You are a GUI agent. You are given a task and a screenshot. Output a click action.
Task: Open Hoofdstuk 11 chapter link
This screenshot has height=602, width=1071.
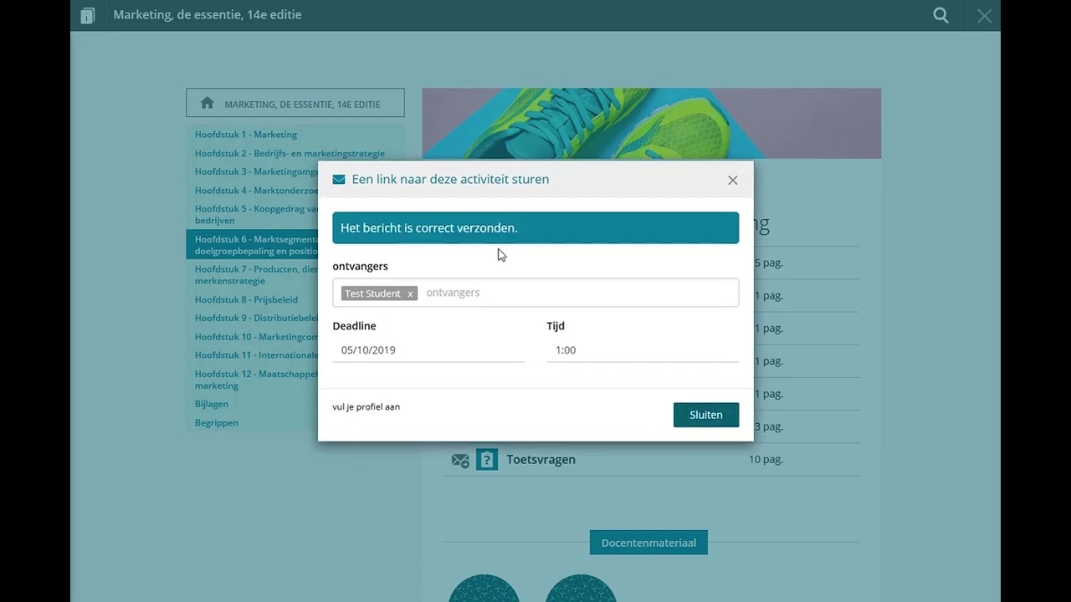pyautogui.click(x=256, y=355)
